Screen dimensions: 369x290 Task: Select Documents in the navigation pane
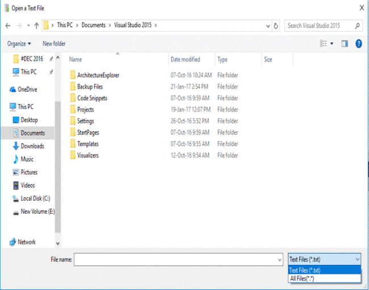(29, 133)
